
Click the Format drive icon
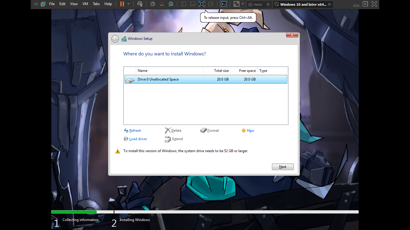tap(203, 131)
